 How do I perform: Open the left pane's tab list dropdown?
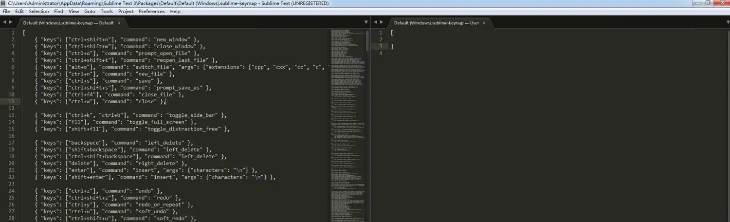point(366,22)
